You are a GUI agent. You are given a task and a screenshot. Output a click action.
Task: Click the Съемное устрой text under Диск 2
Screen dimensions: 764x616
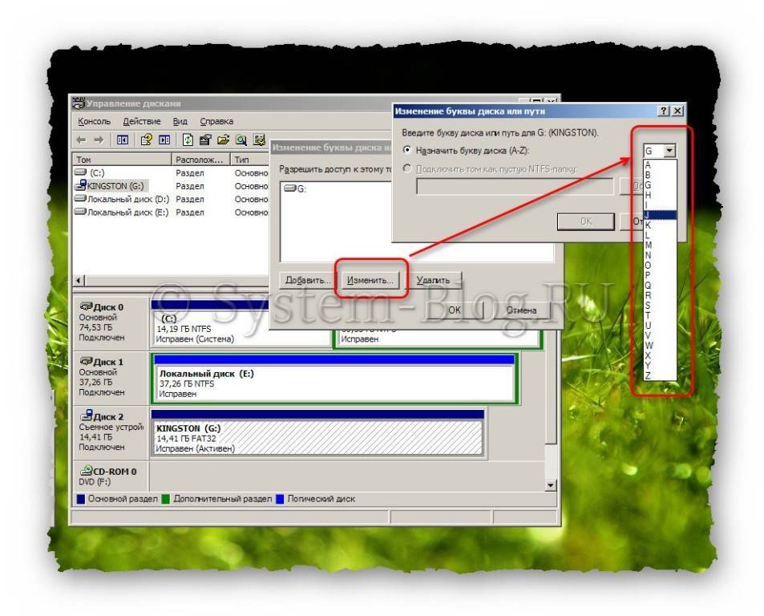[111, 427]
